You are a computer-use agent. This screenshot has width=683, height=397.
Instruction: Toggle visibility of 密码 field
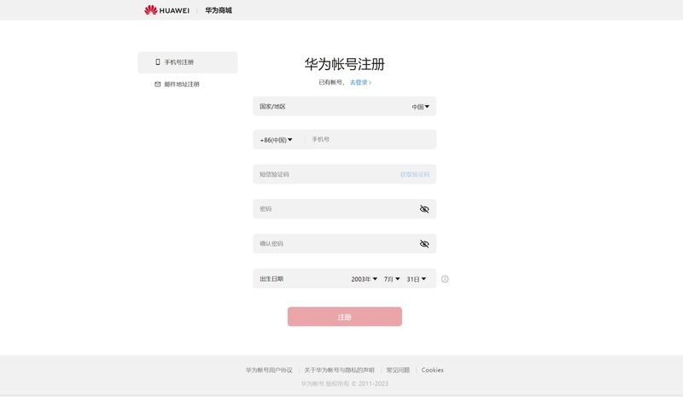pyautogui.click(x=424, y=209)
